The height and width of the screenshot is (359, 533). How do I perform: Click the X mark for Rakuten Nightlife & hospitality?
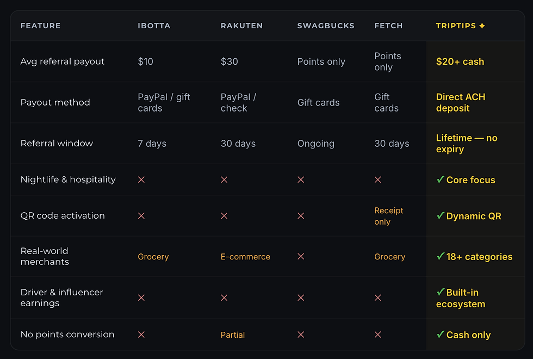(224, 179)
